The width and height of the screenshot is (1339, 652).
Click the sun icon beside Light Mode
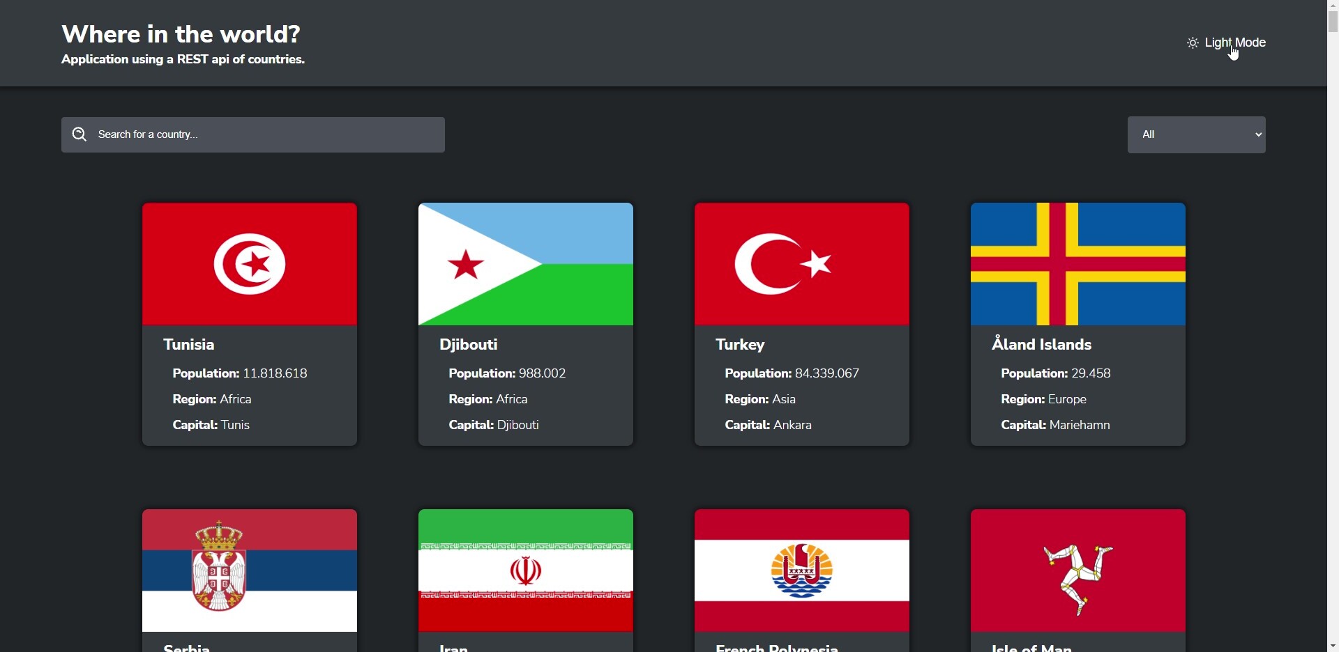[x=1193, y=43]
